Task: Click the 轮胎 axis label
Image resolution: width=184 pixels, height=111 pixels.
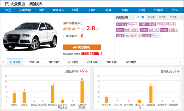Action: point(72,105)
